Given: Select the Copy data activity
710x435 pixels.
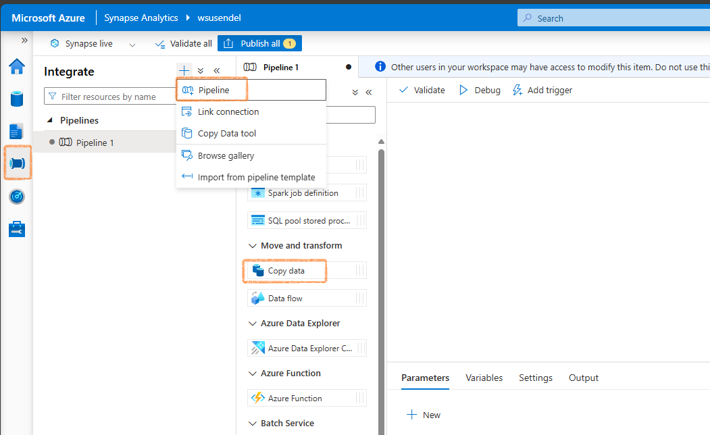Looking at the screenshot, I should [307, 271].
